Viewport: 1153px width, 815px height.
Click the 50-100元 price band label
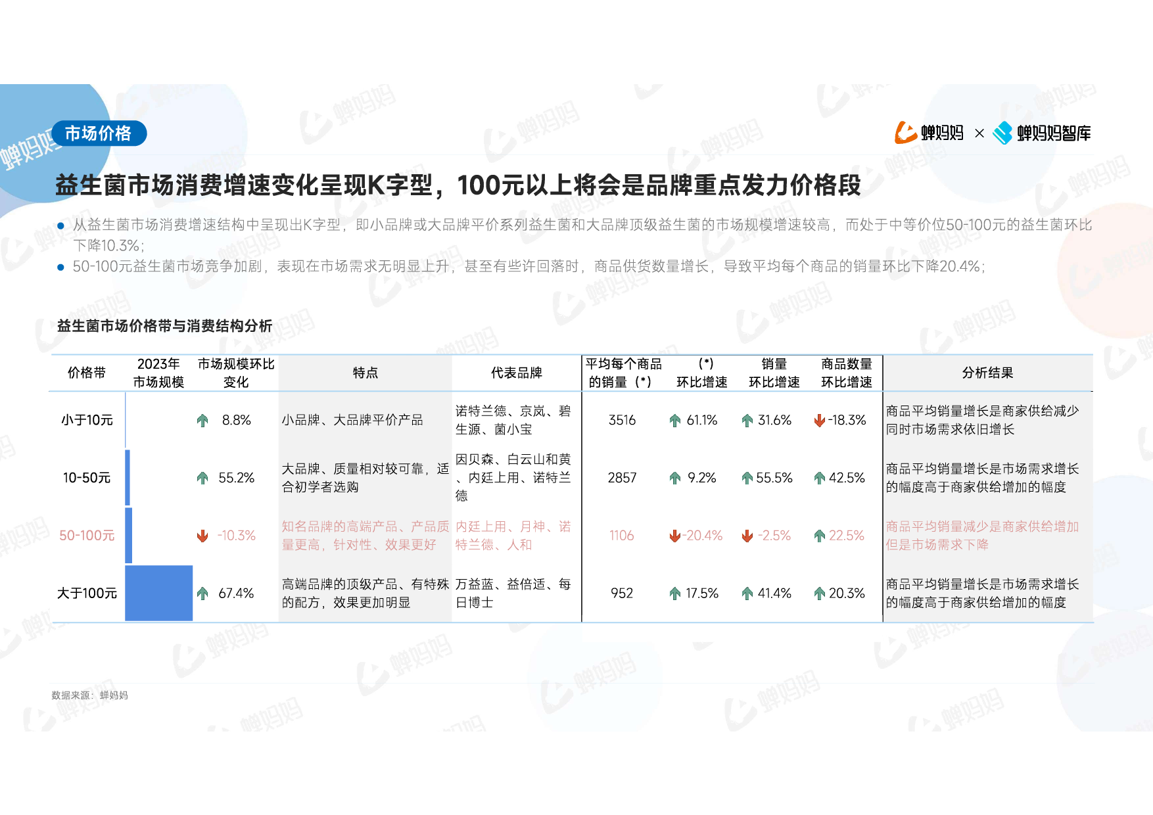click(87, 536)
